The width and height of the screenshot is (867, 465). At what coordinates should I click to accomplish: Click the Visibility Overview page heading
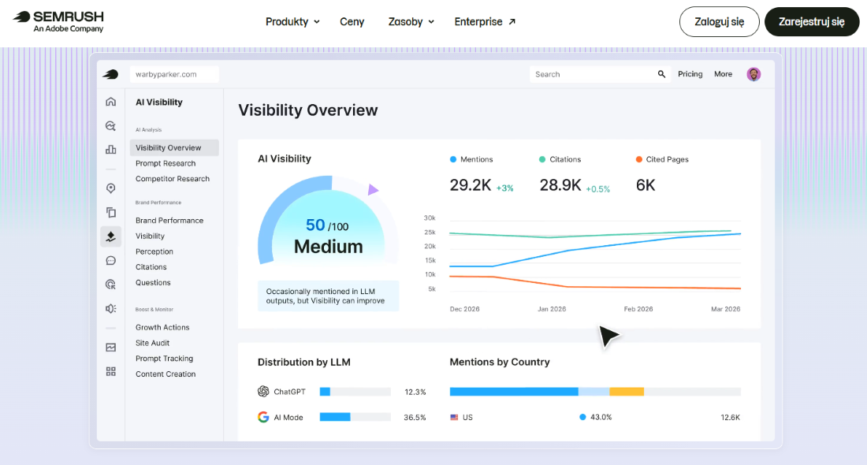pyautogui.click(x=308, y=110)
